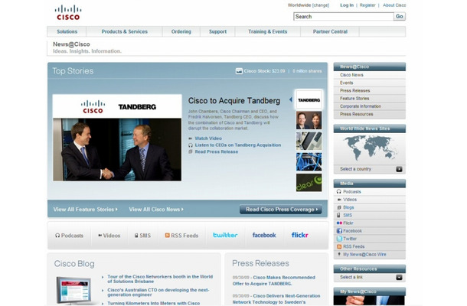Select the blue cables story thumbnail
The width and height of the screenshot is (467, 306).
point(309,162)
